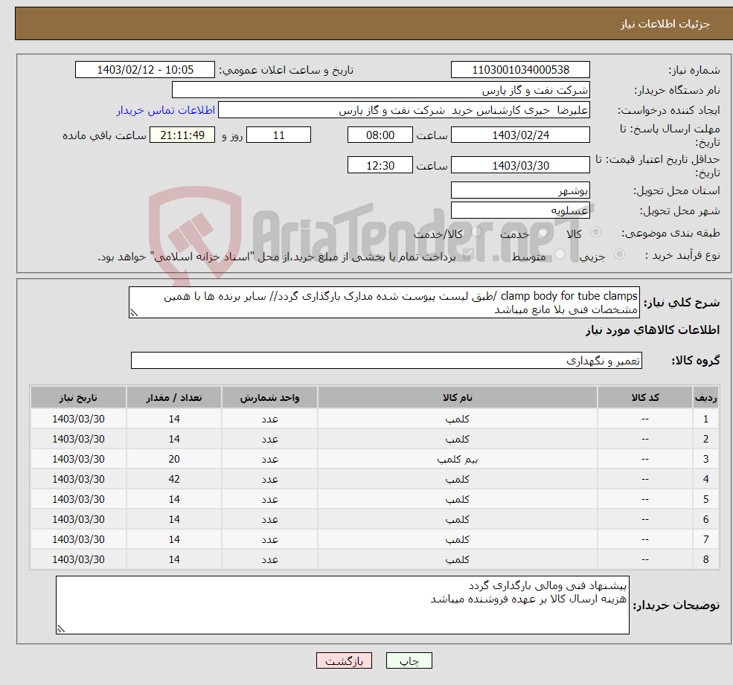
Task: Click the delivery province field بوشهر
Action: [520, 190]
